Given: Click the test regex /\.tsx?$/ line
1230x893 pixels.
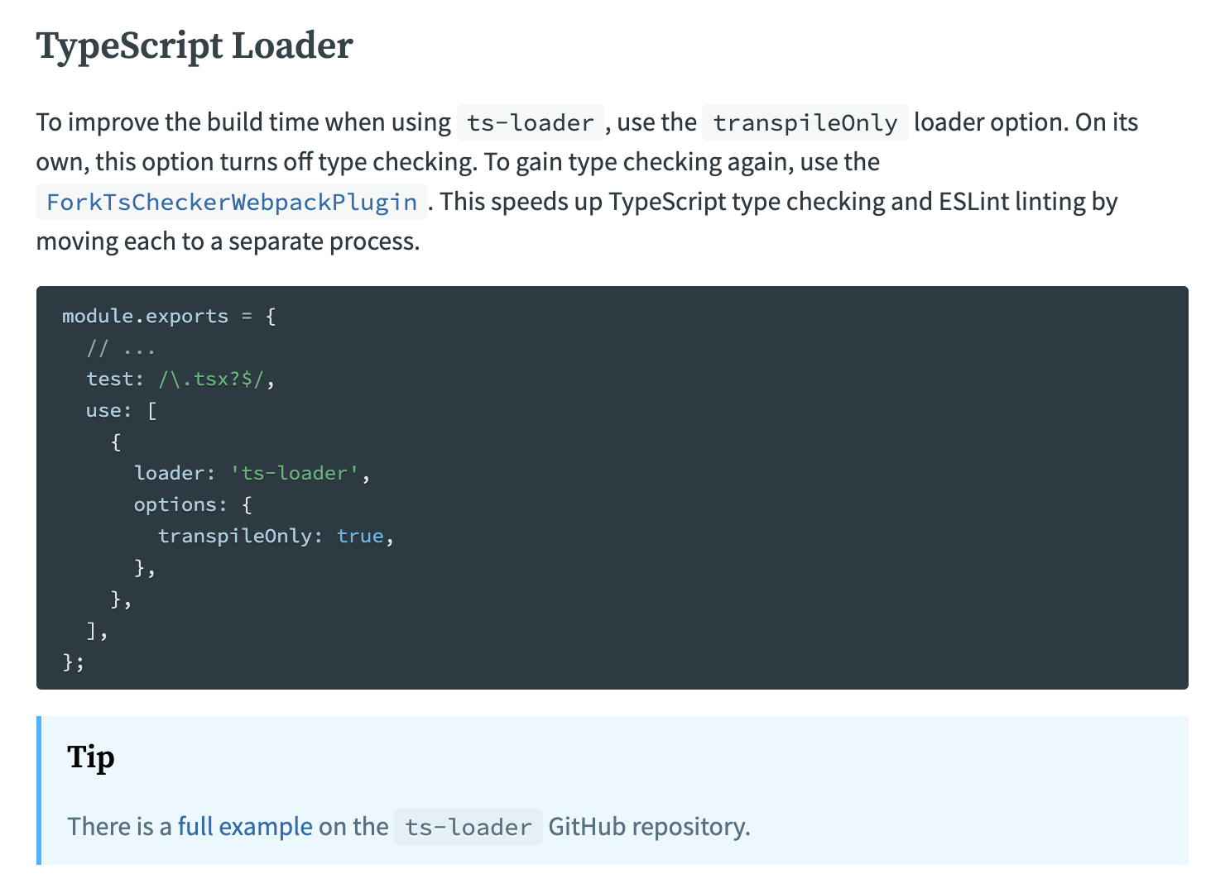Looking at the screenshot, I should (180, 379).
